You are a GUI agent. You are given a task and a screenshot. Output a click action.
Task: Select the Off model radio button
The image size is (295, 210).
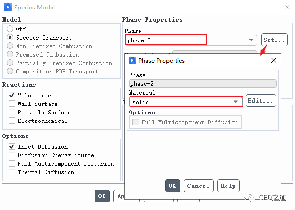tap(10, 29)
